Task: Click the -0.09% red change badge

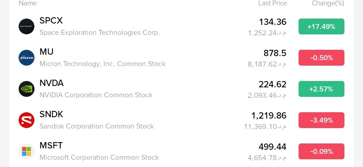Action: 321,151
